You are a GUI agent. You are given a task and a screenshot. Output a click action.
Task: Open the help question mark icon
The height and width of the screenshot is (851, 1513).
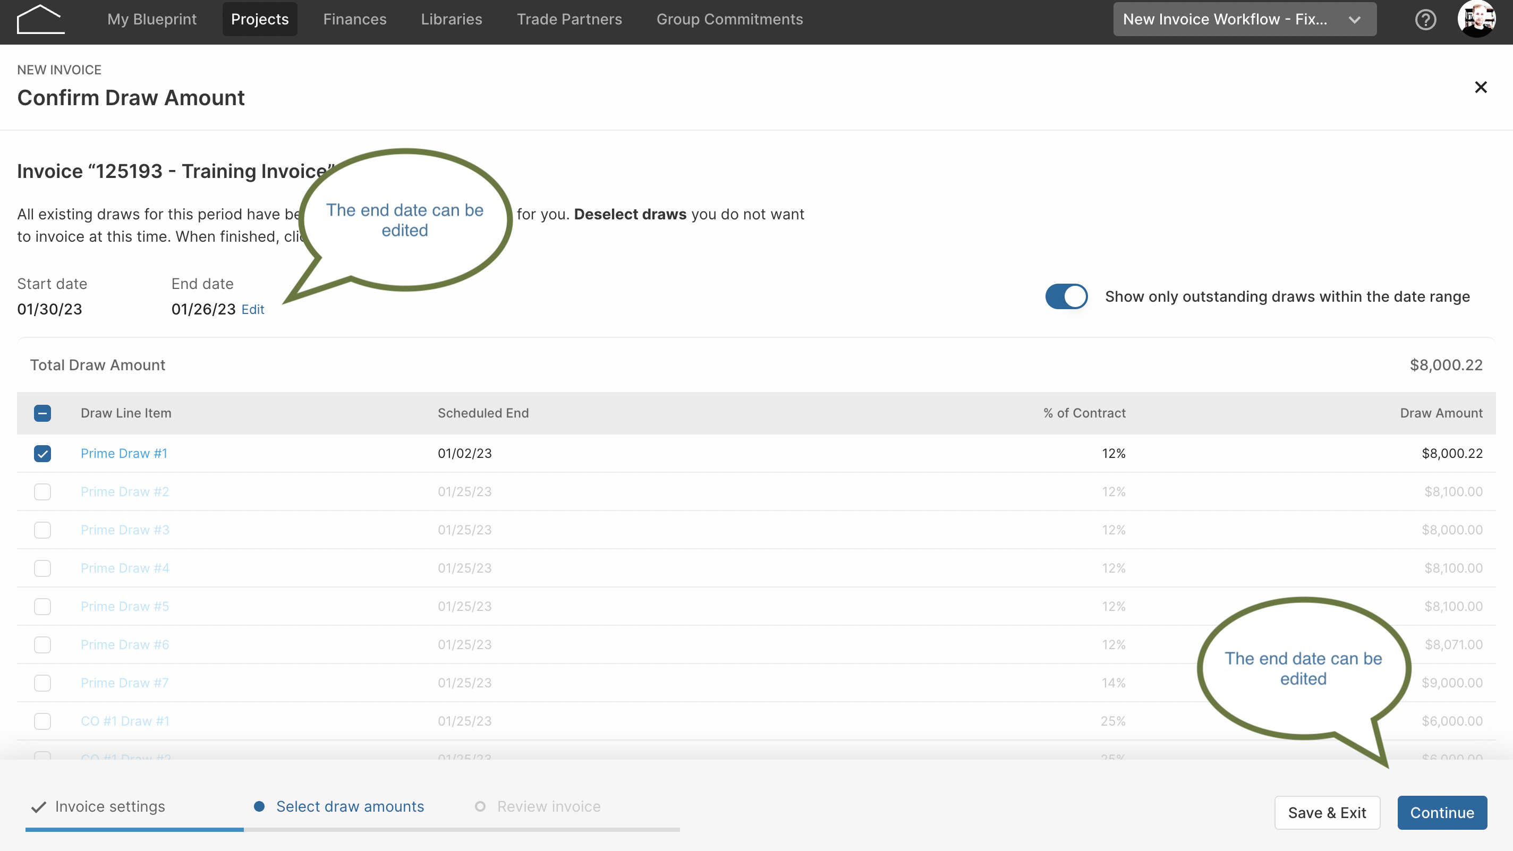[x=1425, y=19]
